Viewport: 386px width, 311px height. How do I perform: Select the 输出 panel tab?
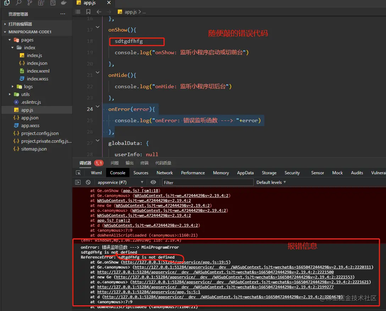129,163
